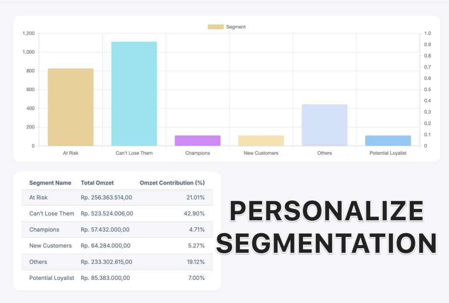Image resolution: width=449 pixels, height=303 pixels.
Task: Click the Total Omzet column header
Action: pyautogui.click(x=97, y=183)
